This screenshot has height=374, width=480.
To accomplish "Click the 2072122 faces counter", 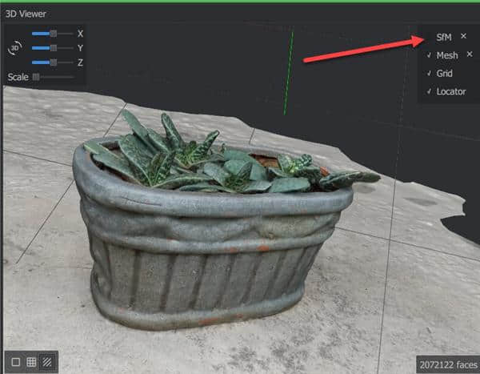I will (448, 365).
